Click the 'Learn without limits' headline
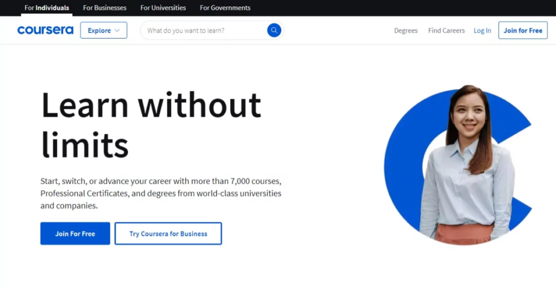Screen dimensions: 556x290 [151, 125]
